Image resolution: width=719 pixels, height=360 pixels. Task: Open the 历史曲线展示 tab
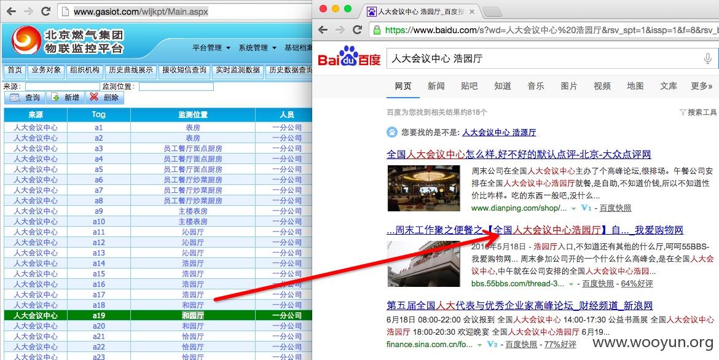pyautogui.click(x=131, y=71)
